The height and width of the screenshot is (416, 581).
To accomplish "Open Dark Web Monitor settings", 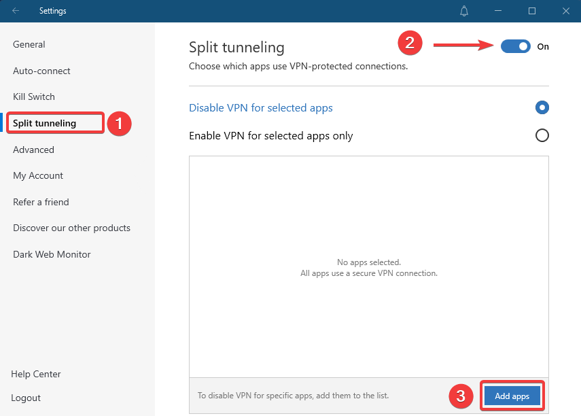I will [52, 254].
